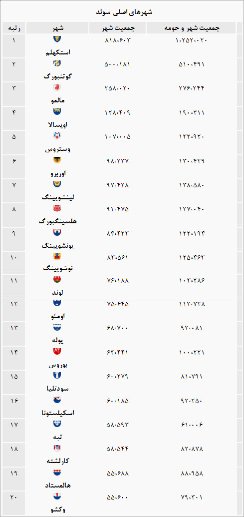Open the اسکیلستونا city link
Viewport: 244px width, 517px height.
pos(57,413)
